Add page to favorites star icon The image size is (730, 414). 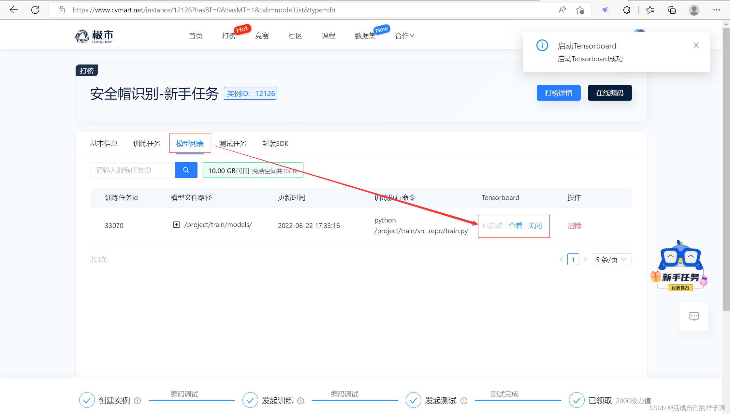pos(580,10)
